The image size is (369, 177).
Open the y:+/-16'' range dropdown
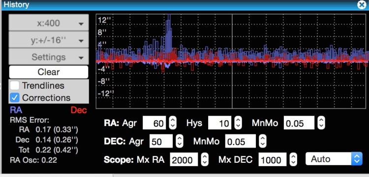pos(49,40)
